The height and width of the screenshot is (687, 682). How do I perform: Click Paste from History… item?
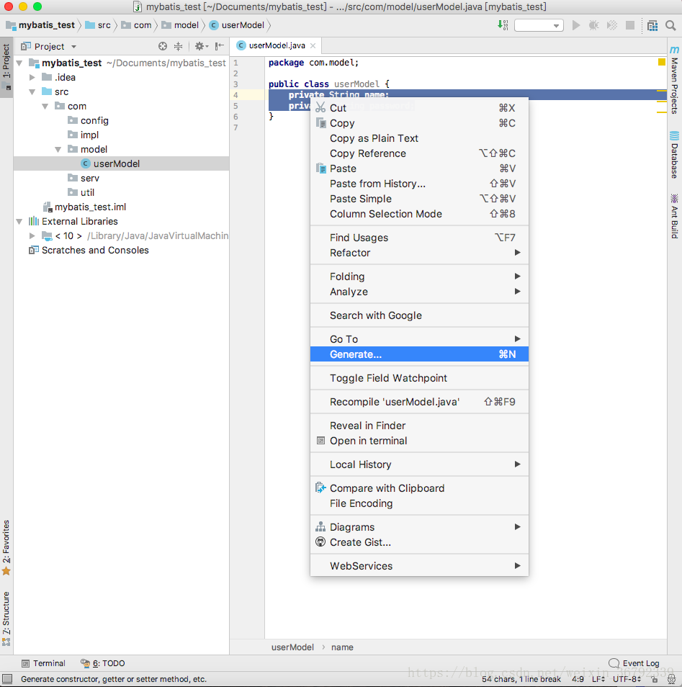pos(419,184)
